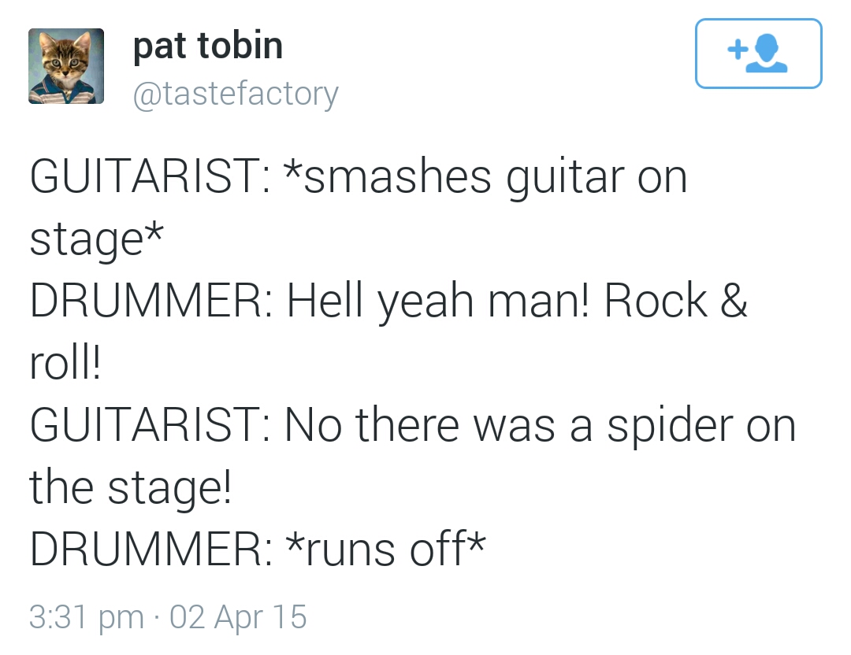Click the first DRUMMER label
This screenshot has width=851, height=655.
coord(151,301)
